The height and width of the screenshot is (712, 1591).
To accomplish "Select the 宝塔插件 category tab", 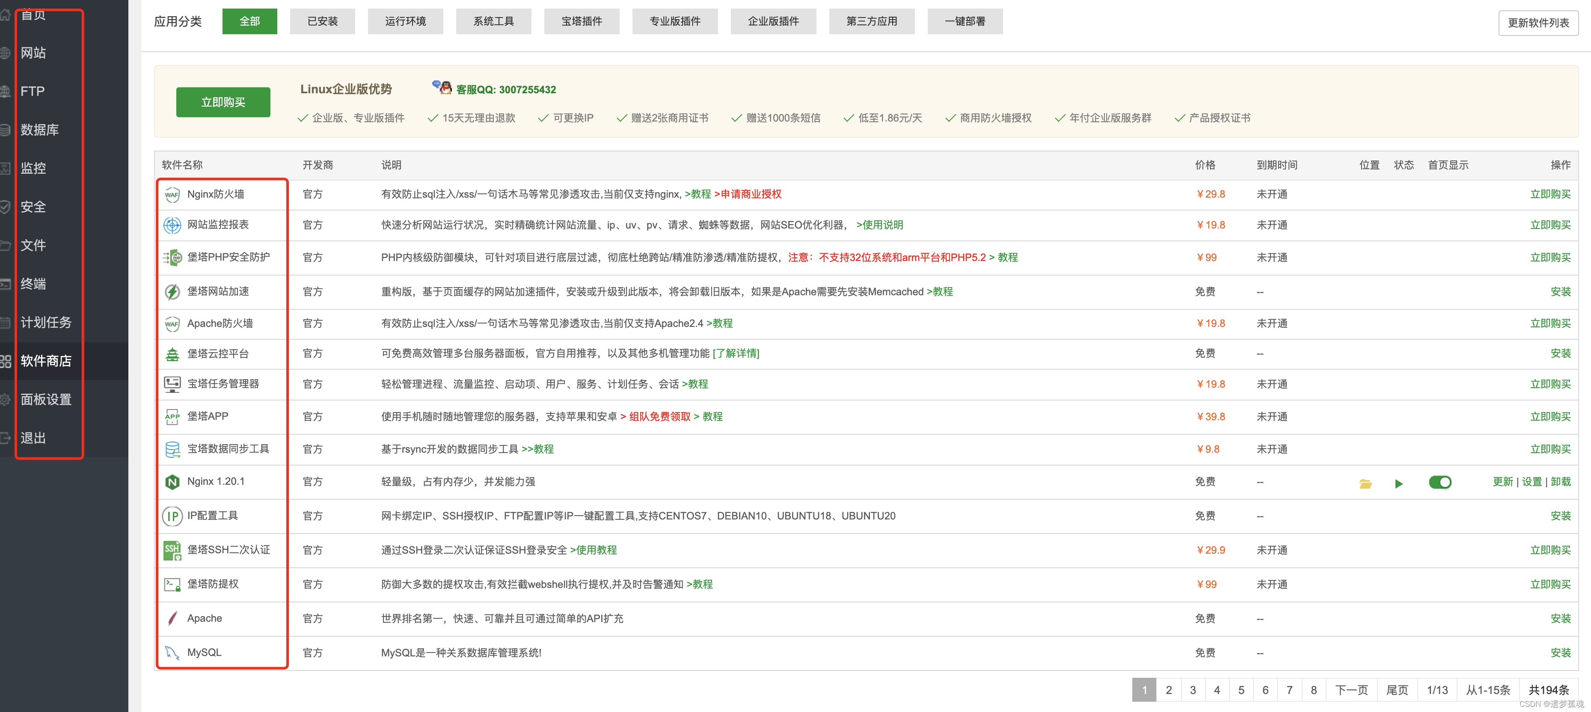I will pyautogui.click(x=581, y=22).
